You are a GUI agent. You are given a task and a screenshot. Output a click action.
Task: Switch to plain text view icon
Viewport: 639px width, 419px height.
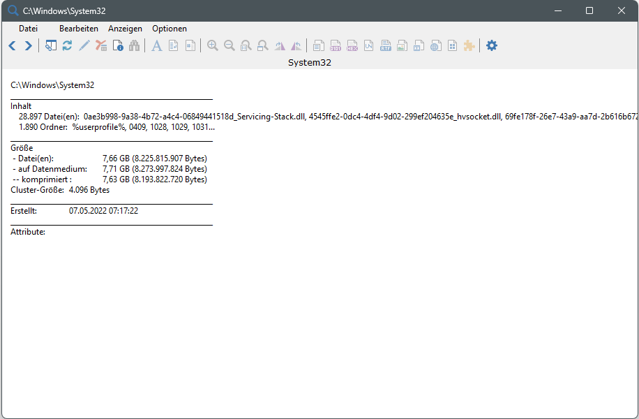(319, 45)
